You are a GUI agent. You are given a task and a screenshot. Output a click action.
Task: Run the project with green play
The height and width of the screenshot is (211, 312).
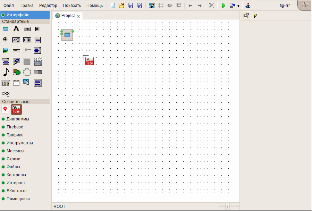pos(224,6)
